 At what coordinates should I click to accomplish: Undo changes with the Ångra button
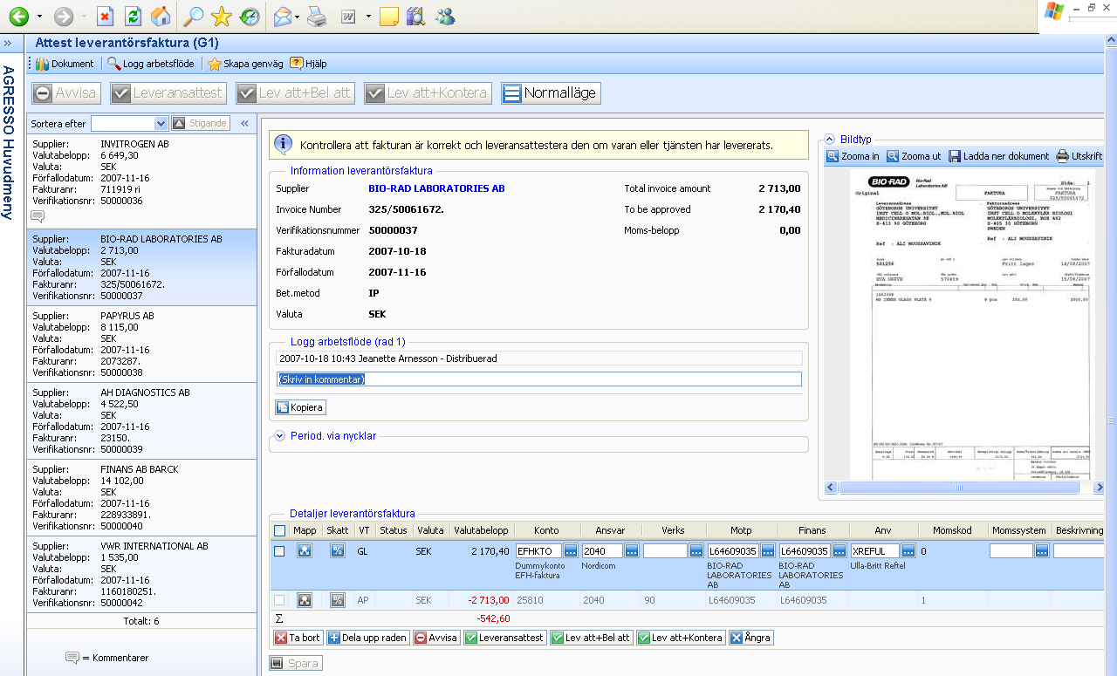[x=750, y=638]
